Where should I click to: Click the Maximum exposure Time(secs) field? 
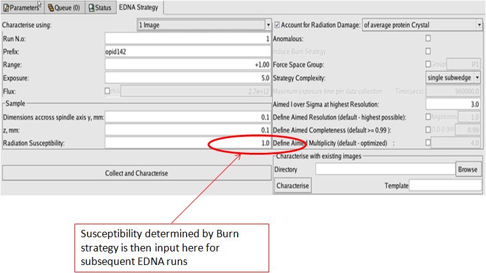453,91
